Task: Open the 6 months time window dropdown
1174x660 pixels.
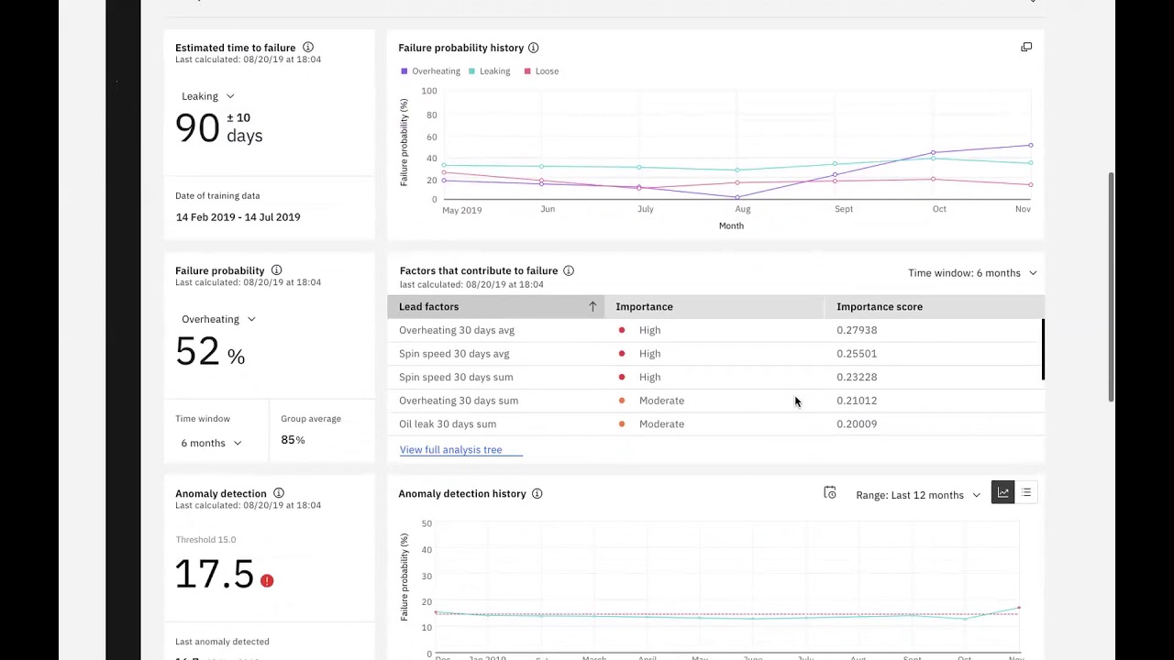Action: click(x=211, y=443)
